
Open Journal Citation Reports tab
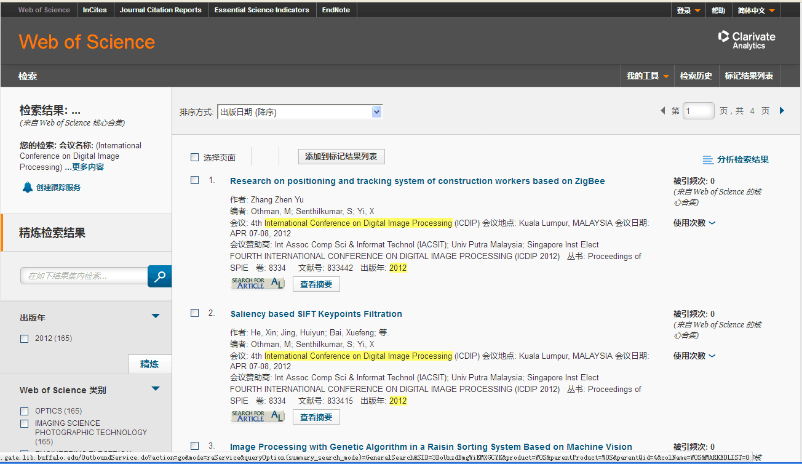pyautogui.click(x=161, y=10)
